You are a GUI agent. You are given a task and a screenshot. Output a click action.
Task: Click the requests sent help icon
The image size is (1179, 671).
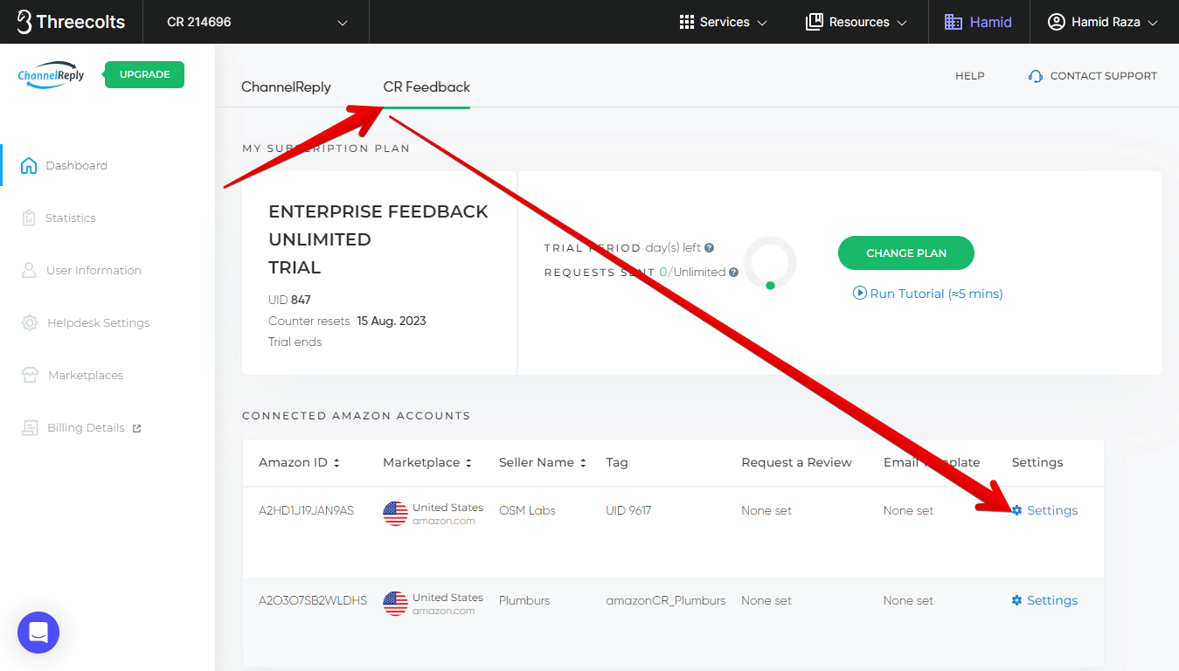[x=734, y=273]
